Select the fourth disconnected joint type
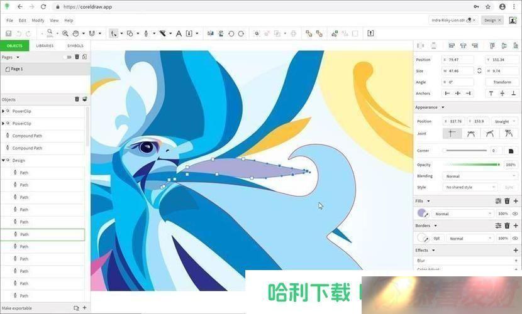The image size is (522, 314). pos(508,134)
